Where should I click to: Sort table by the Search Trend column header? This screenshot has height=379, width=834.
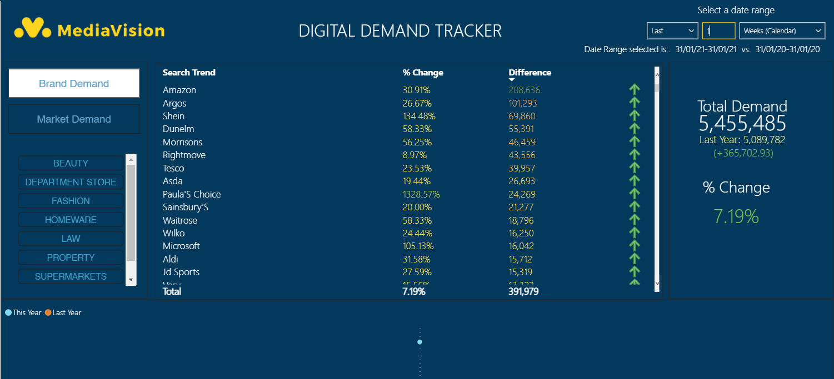pos(189,73)
